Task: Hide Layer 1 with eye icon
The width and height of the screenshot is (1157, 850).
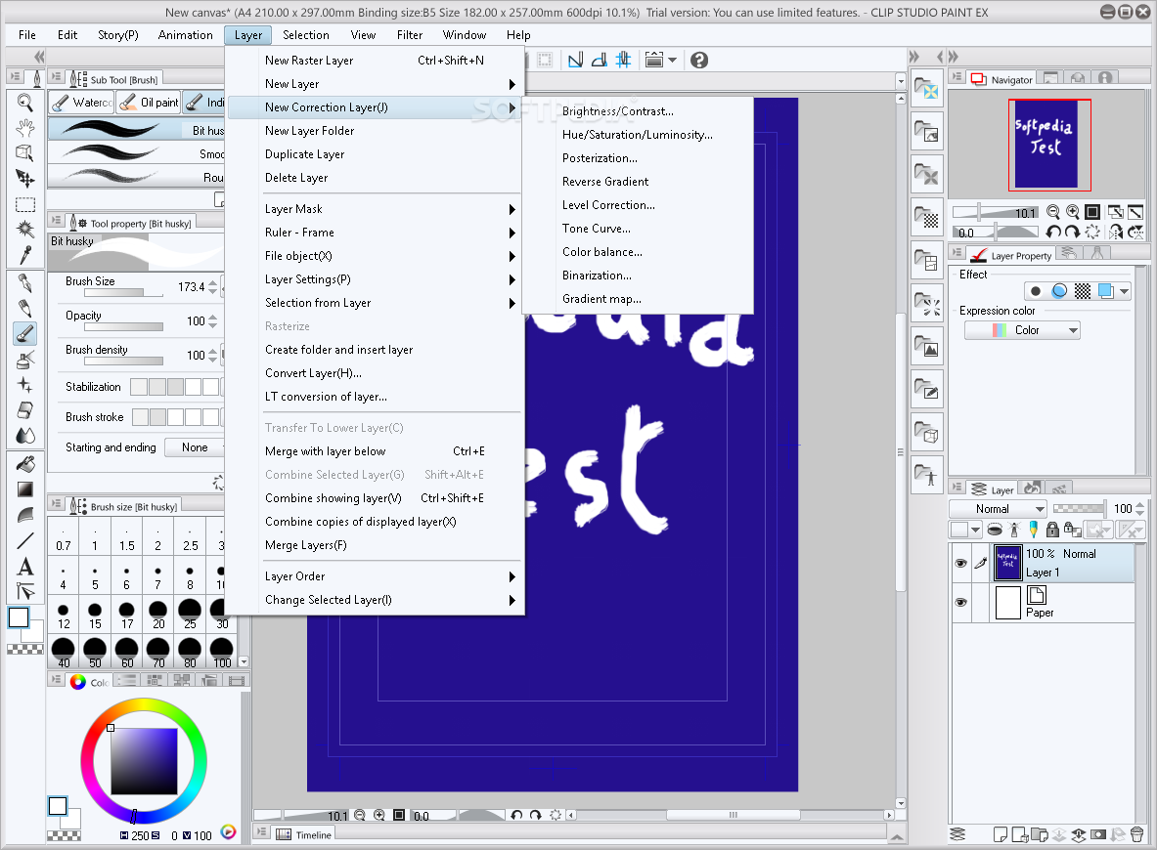Action: pos(960,563)
